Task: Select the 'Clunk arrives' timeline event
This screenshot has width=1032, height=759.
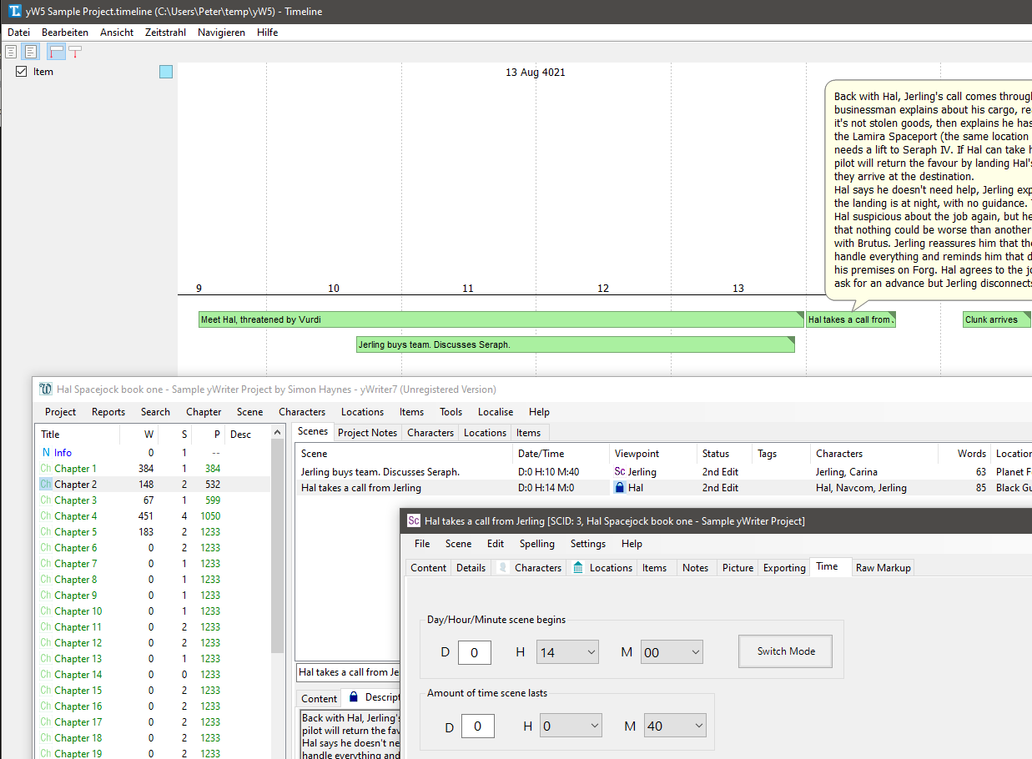Action: [997, 319]
